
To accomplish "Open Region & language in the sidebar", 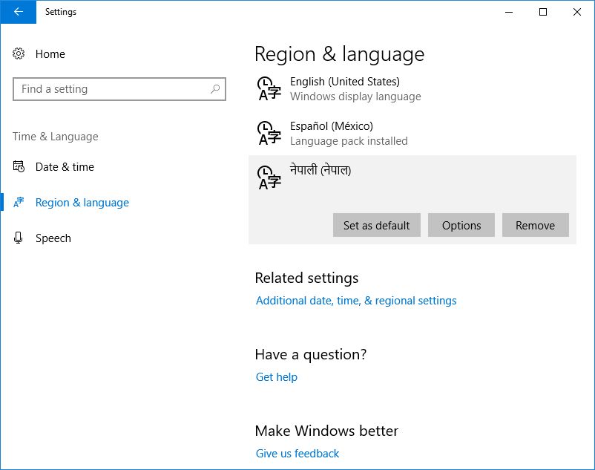I will click(x=82, y=203).
